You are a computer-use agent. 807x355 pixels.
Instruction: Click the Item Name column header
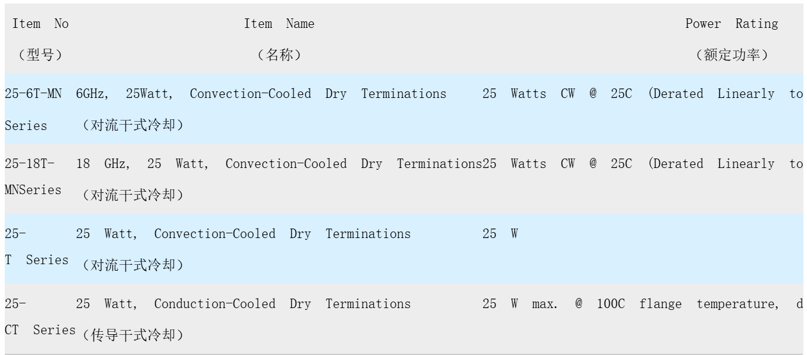279,24
